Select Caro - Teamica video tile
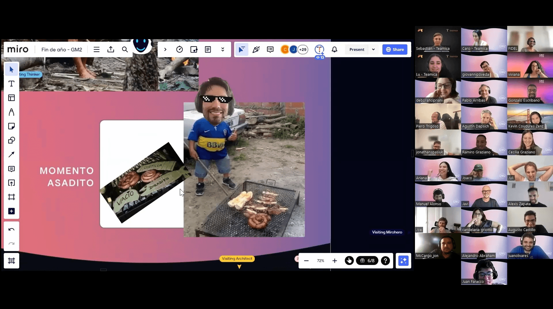Image resolution: width=553 pixels, height=309 pixels. [x=484, y=39]
